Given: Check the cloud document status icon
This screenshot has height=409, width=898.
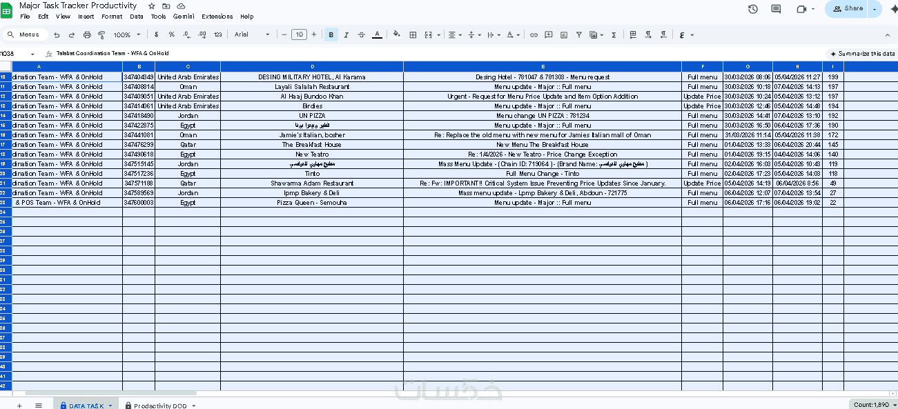Looking at the screenshot, I should (181, 6).
